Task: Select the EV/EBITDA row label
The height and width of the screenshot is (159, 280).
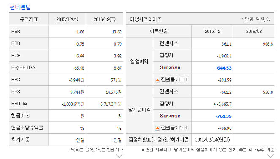Action: click(23, 67)
